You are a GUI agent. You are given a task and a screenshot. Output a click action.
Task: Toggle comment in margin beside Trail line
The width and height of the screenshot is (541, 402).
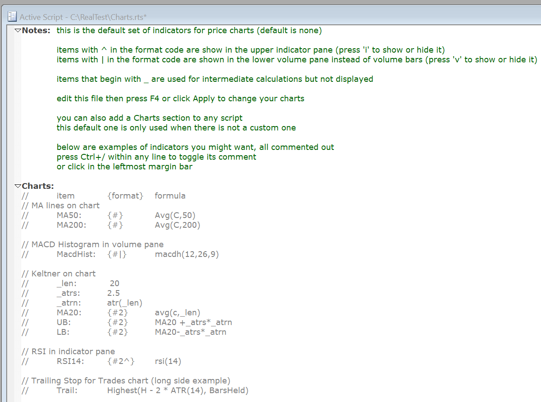pyautogui.click(x=11, y=391)
